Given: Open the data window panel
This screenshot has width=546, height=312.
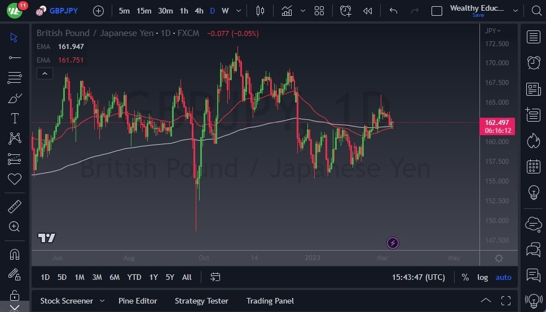Looking at the screenshot, I should 533,115.
